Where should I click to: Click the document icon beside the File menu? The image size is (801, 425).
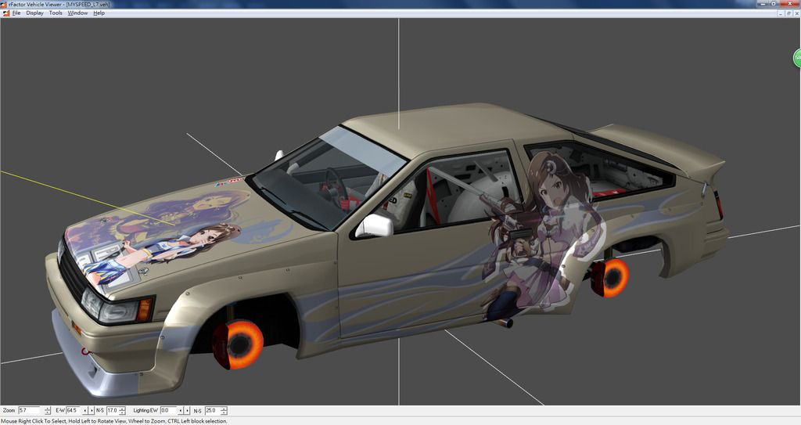point(5,13)
